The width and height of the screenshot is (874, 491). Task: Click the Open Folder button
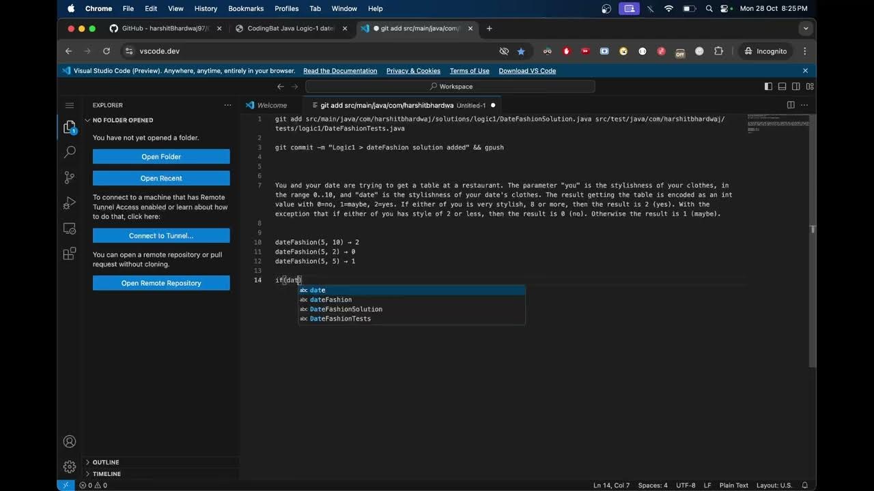pyautogui.click(x=161, y=157)
